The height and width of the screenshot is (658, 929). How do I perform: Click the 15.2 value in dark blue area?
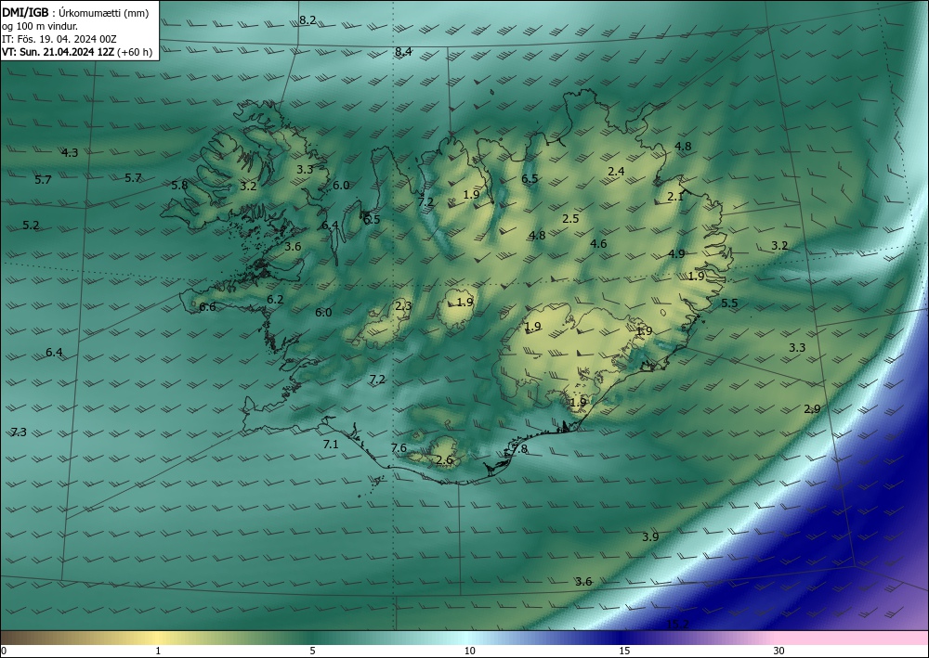tap(678, 625)
